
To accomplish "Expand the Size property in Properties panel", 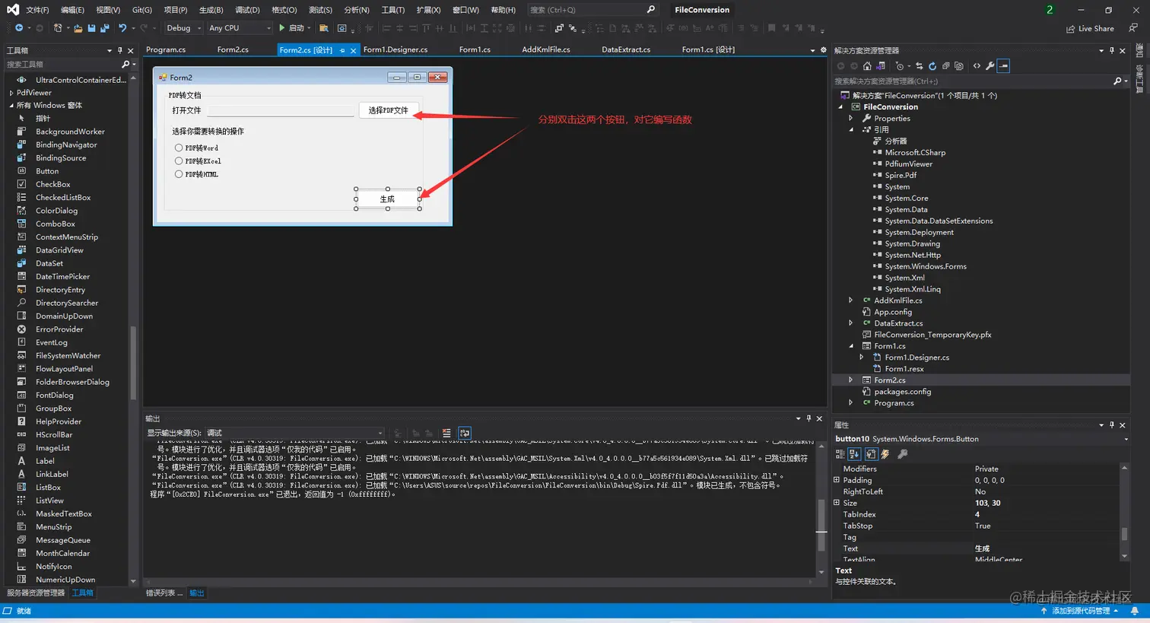I will [x=837, y=503].
